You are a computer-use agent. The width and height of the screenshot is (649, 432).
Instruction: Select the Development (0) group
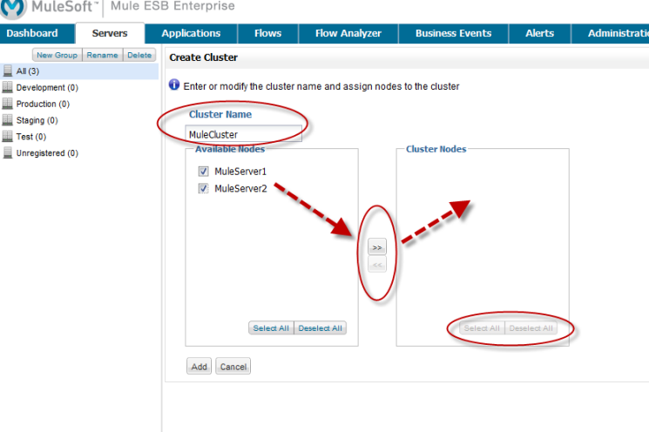[x=47, y=87]
